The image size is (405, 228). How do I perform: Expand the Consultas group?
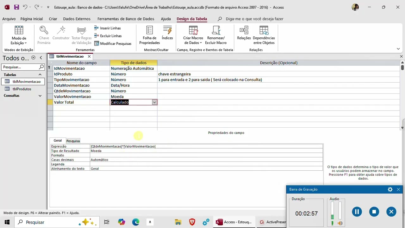40,96
